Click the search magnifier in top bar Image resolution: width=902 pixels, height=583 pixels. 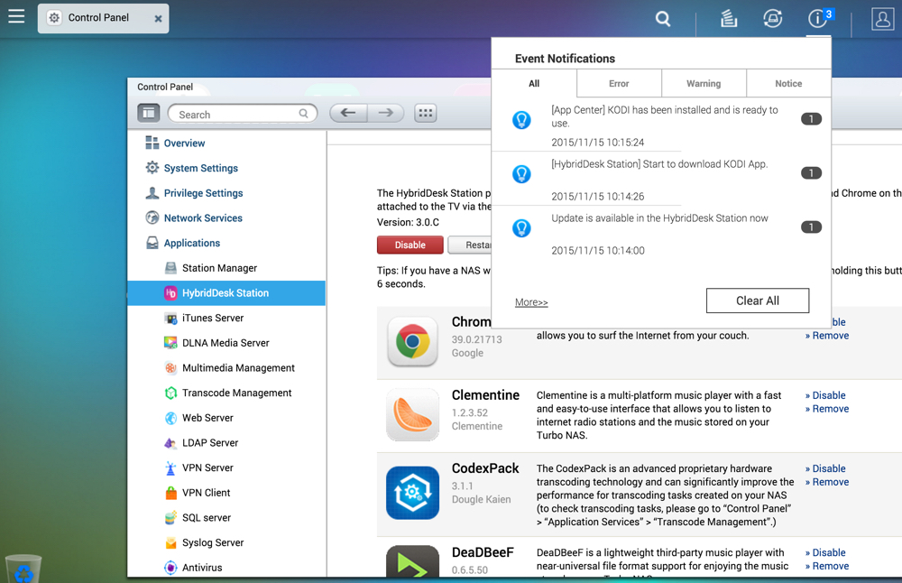[663, 19]
